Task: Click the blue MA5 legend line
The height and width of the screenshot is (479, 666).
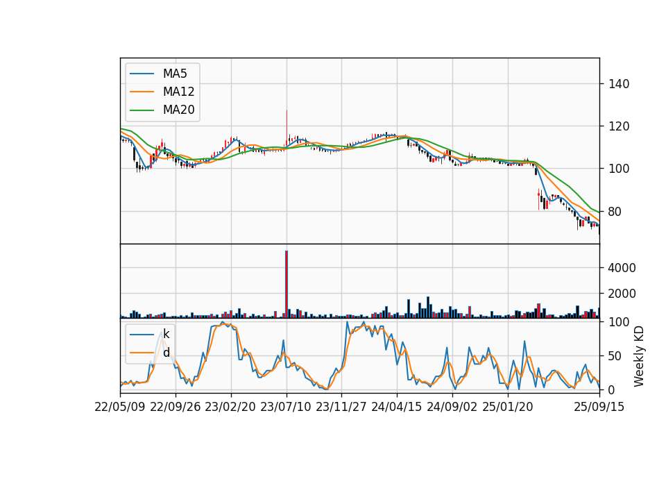Action: [x=142, y=74]
